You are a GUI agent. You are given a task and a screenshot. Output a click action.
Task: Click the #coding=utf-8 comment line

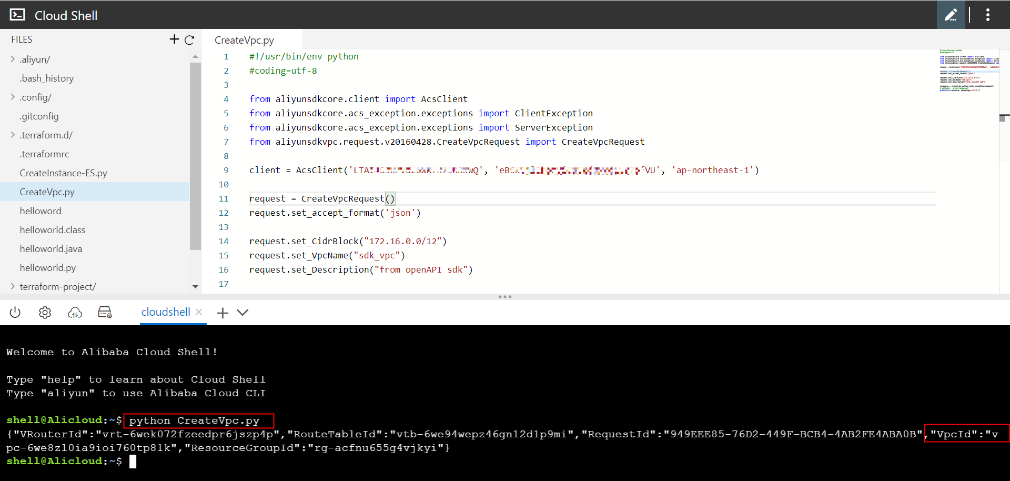[x=283, y=71]
